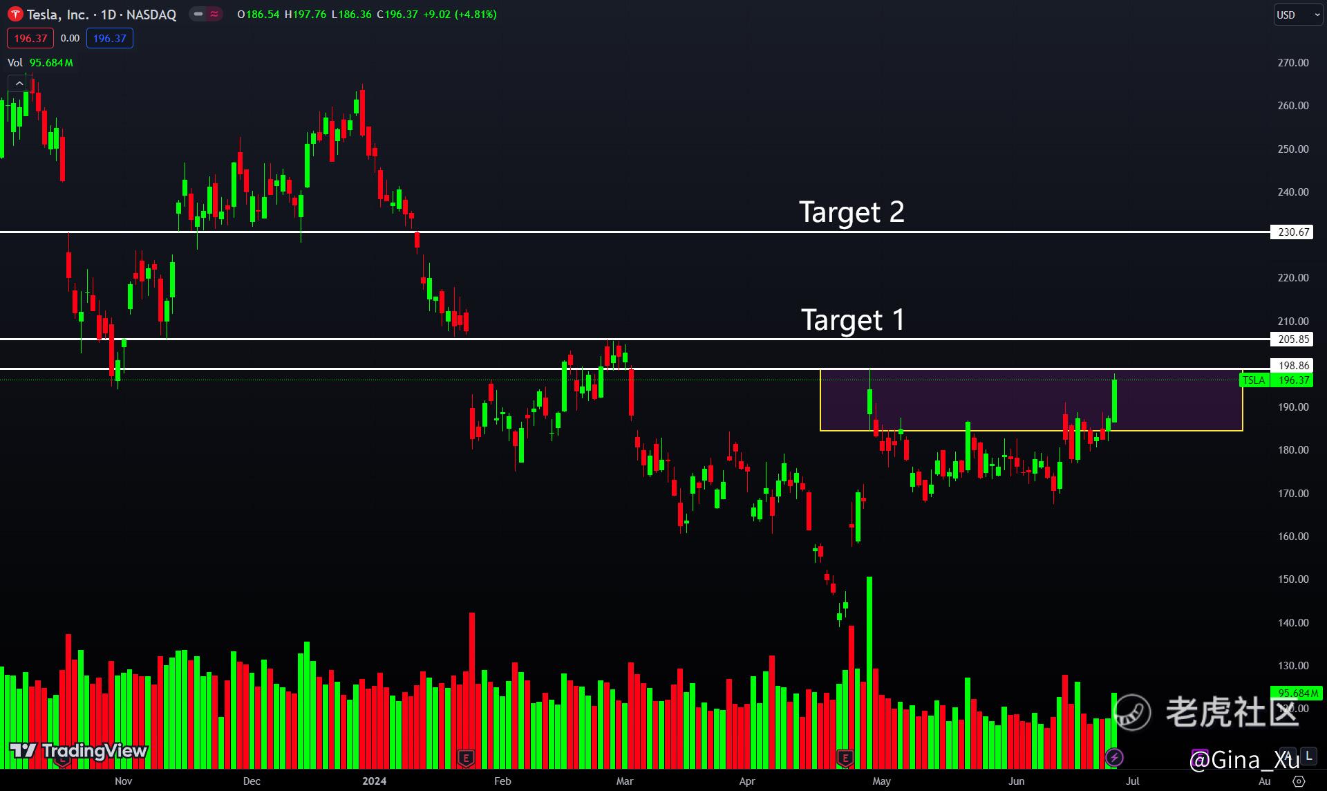The width and height of the screenshot is (1327, 791).
Task: Click the Tesla, Inc. symbol title
Action: coord(58,15)
